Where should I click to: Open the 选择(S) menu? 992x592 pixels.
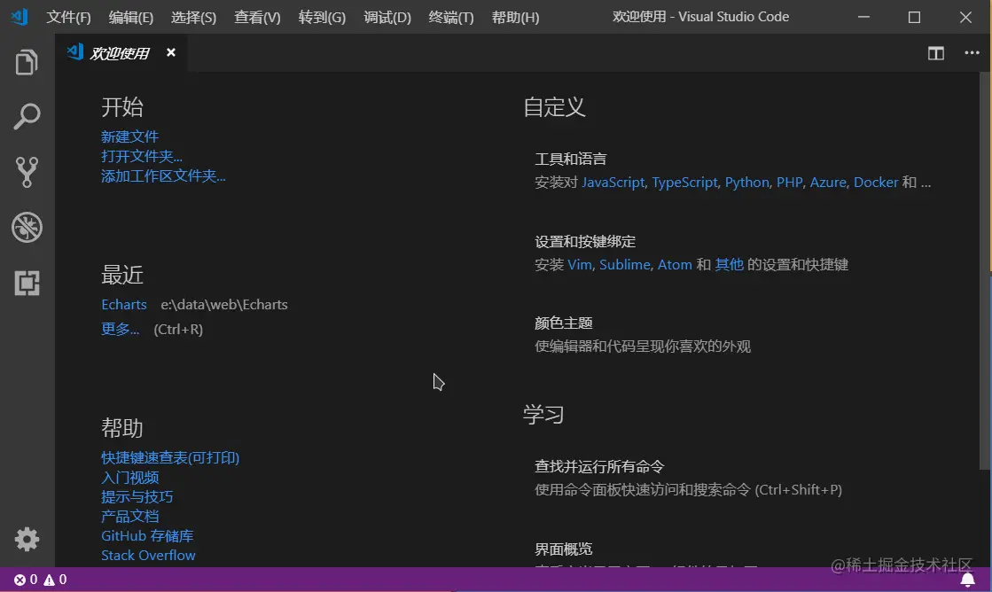click(x=193, y=17)
